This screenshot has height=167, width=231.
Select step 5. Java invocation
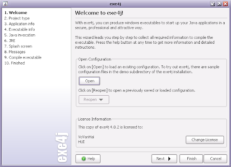(20, 35)
